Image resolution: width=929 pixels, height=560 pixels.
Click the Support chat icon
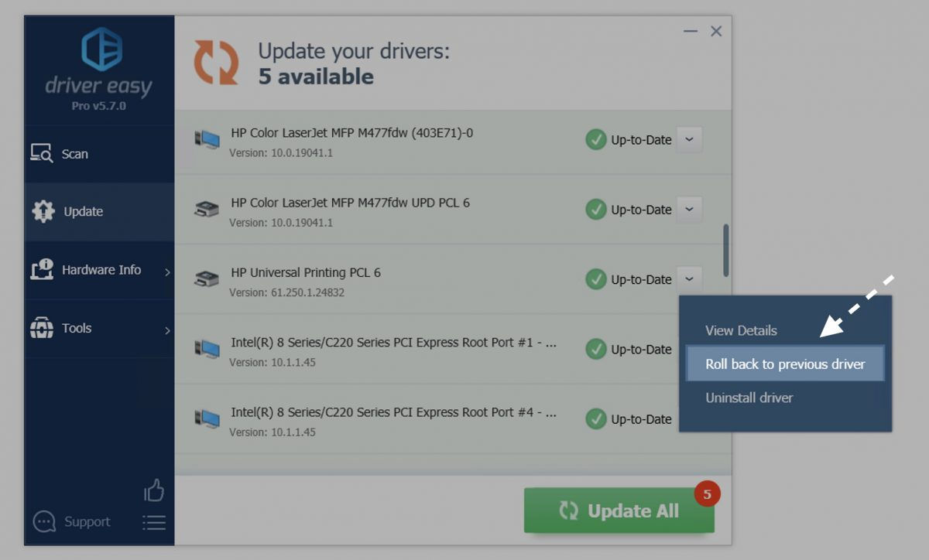click(x=46, y=521)
